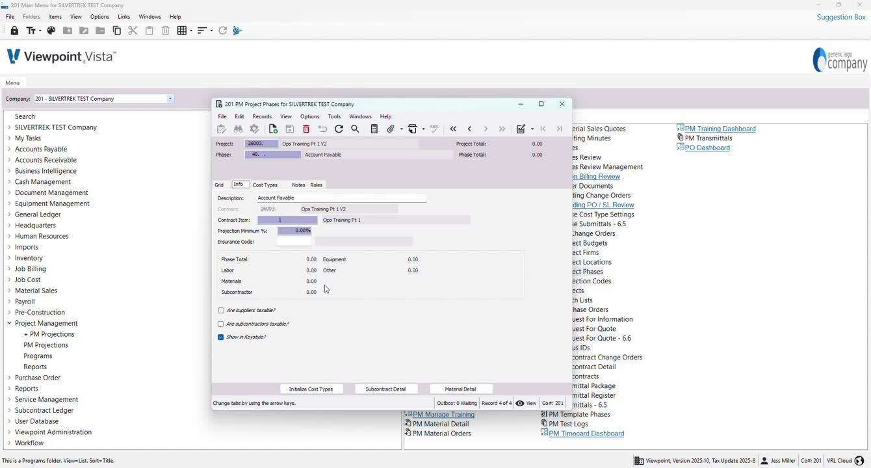Open PM Timecard Dashboard link
The width and height of the screenshot is (871, 468).
[586, 434]
